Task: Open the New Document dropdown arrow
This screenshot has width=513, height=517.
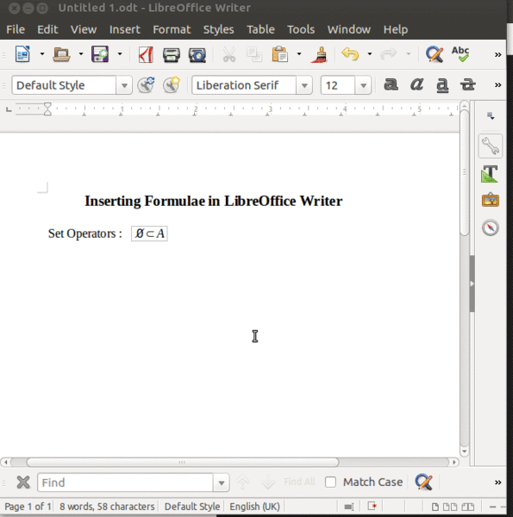Action: click(42, 54)
